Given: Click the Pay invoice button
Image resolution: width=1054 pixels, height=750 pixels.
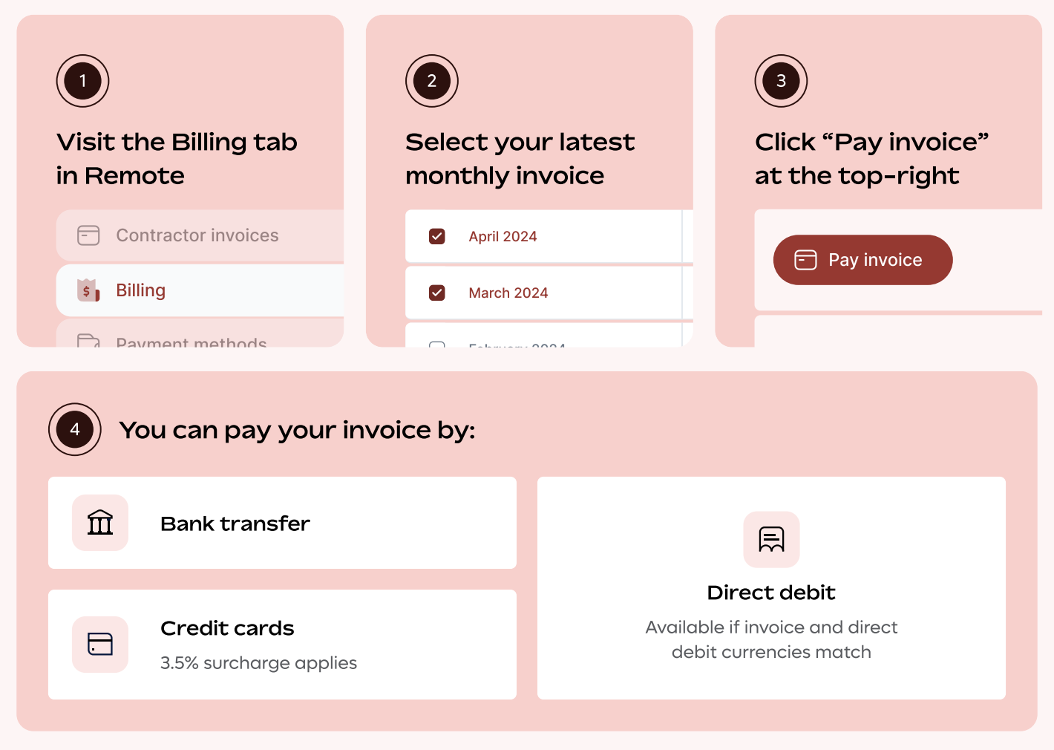Looking at the screenshot, I should pos(862,260).
